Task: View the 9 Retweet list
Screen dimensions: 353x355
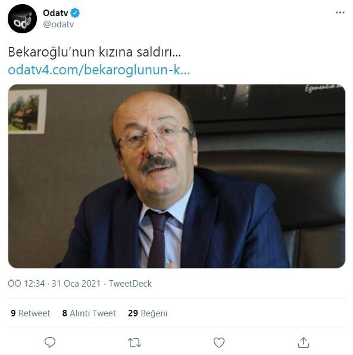Action: pos(30,313)
